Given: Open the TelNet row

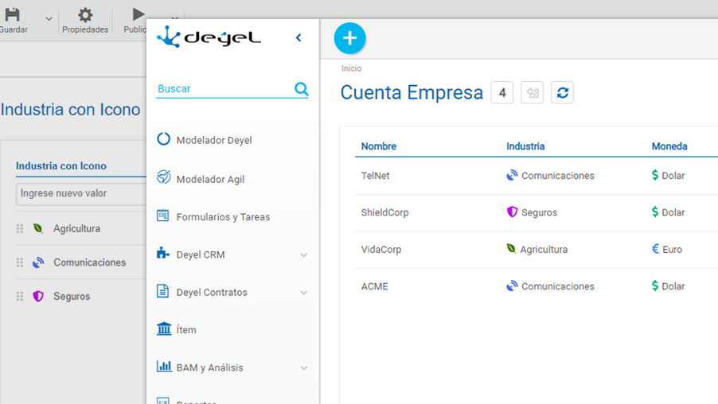Looking at the screenshot, I should 537,176.
